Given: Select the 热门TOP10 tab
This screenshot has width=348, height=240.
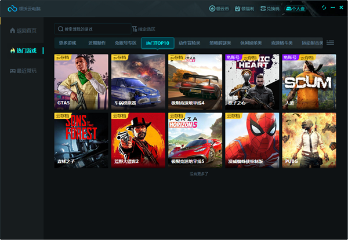Looking at the screenshot, I should (x=158, y=43).
